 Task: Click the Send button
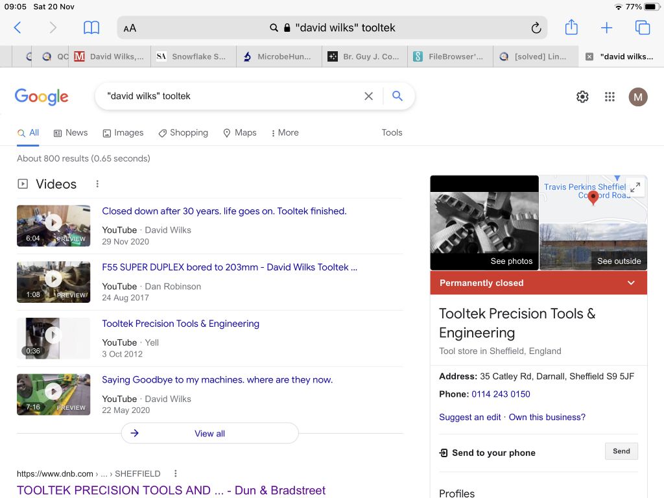[x=621, y=451]
